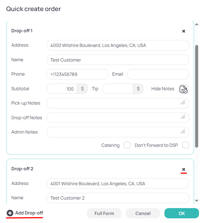Click the vertical scrollbar thumb
The image size is (204, 223).
click(197, 96)
